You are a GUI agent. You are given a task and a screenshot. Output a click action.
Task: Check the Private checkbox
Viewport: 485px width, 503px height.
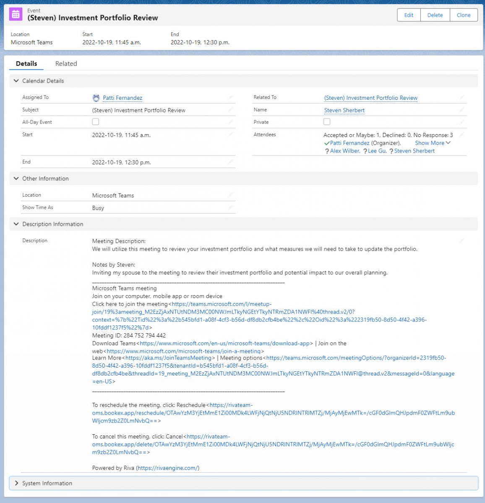click(x=327, y=121)
